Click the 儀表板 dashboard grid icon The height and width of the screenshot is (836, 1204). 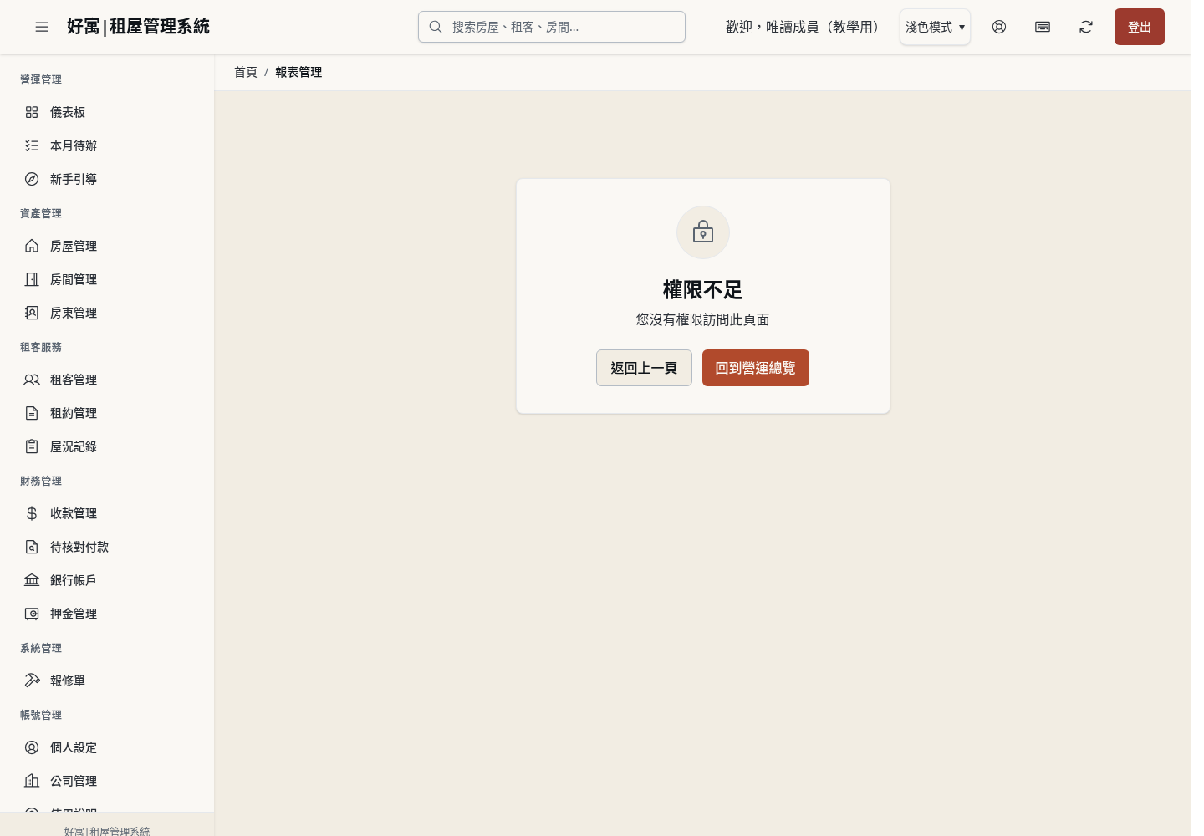coord(32,112)
